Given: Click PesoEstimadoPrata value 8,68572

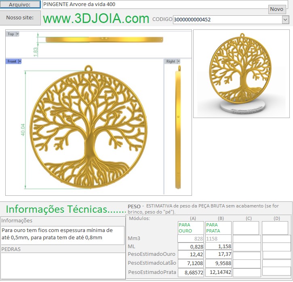Looking at the screenshot, I should [191, 272].
